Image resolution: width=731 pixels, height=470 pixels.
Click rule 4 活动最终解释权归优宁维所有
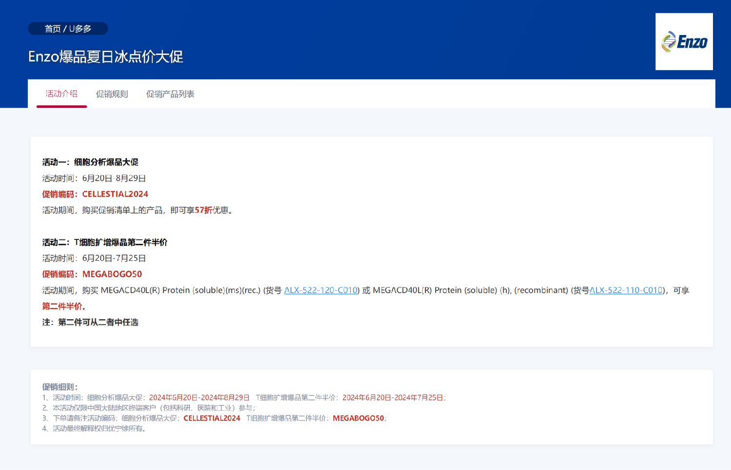pyautogui.click(x=94, y=429)
